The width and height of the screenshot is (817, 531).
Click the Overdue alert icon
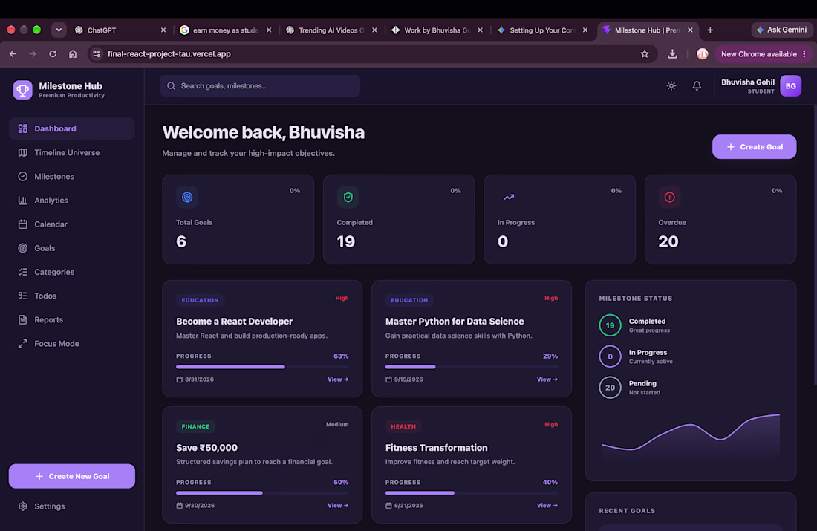(x=669, y=197)
